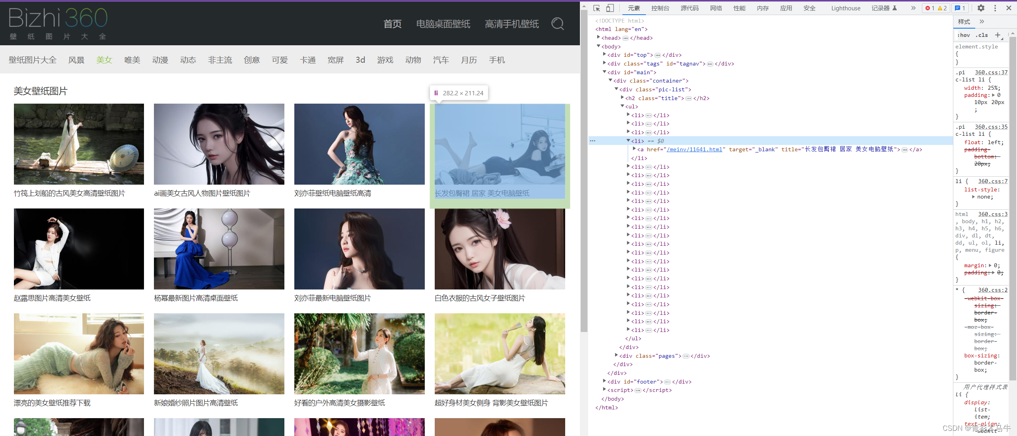Click the yellow warning count badge

coord(942,8)
